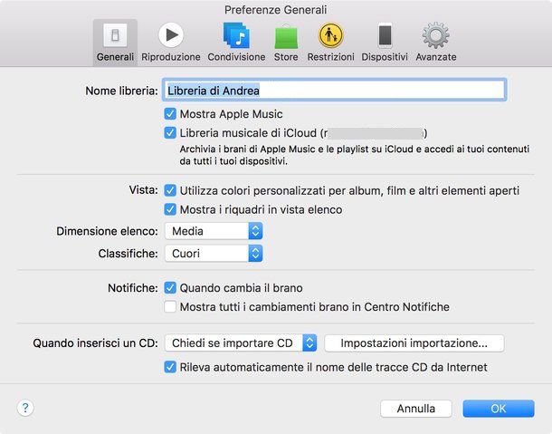The height and width of the screenshot is (434, 552).
Task: Toggle Rileva automaticamente il nome delle tracce
Action: coord(170,367)
